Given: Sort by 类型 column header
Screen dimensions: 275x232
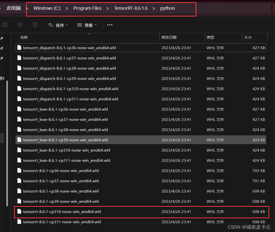Looking at the screenshot, I should click(x=210, y=37).
